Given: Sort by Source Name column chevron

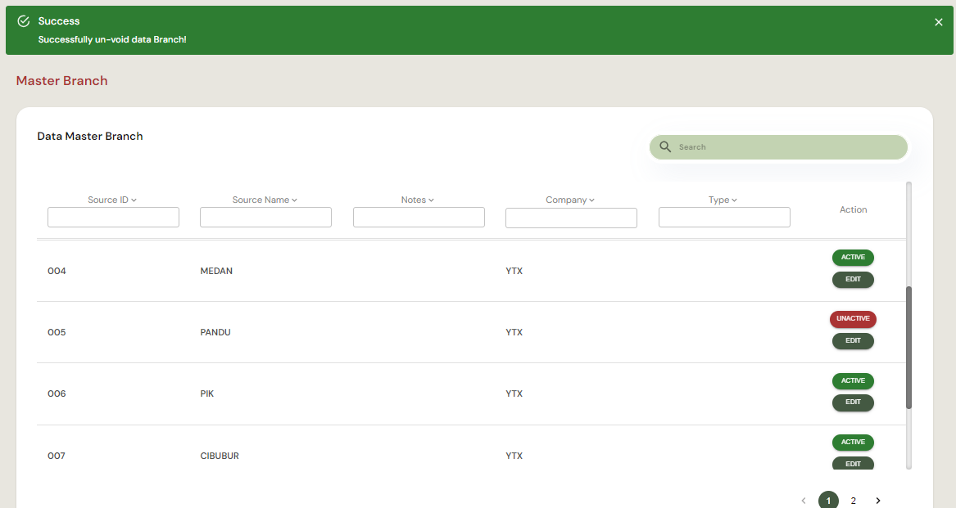Looking at the screenshot, I should pyautogui.click(x=294, y=200).
